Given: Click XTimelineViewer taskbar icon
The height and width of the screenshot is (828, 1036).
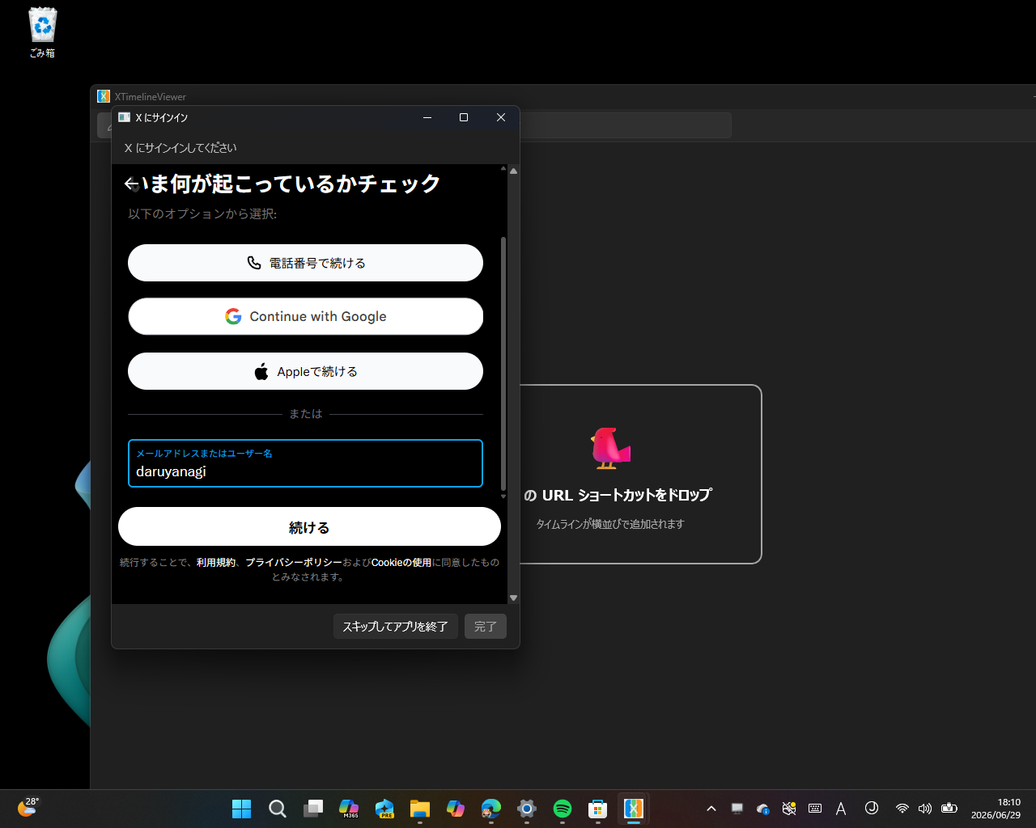Looking at the screenshot, I should click(x=634, y=809).
